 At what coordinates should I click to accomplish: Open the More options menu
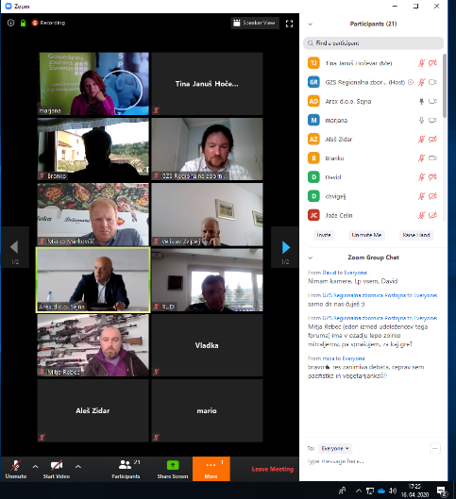click(211, 469)
